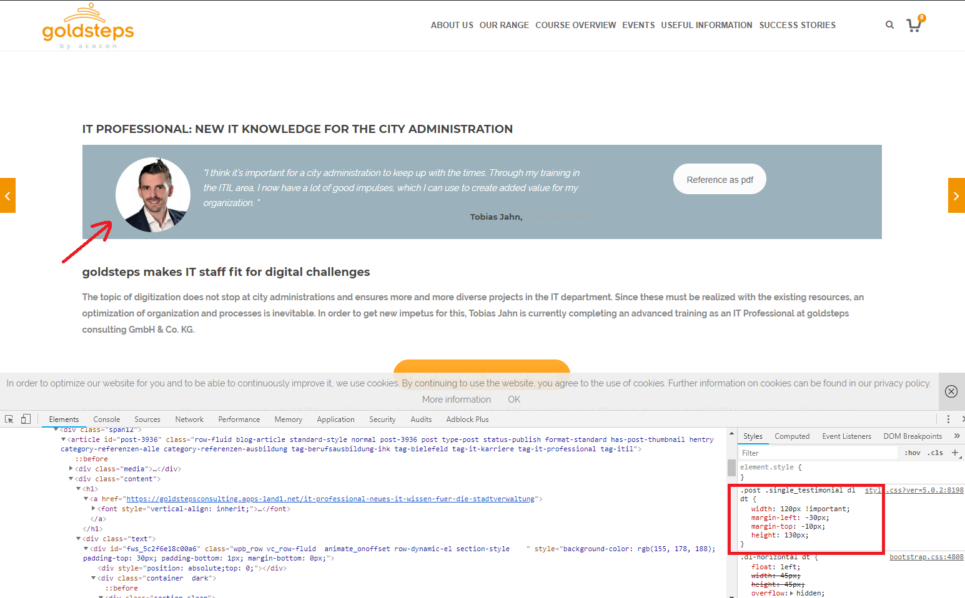Viewport: 965px width, 598px height.
Task: Select div style position absolute row
Action: click(192, 568)
